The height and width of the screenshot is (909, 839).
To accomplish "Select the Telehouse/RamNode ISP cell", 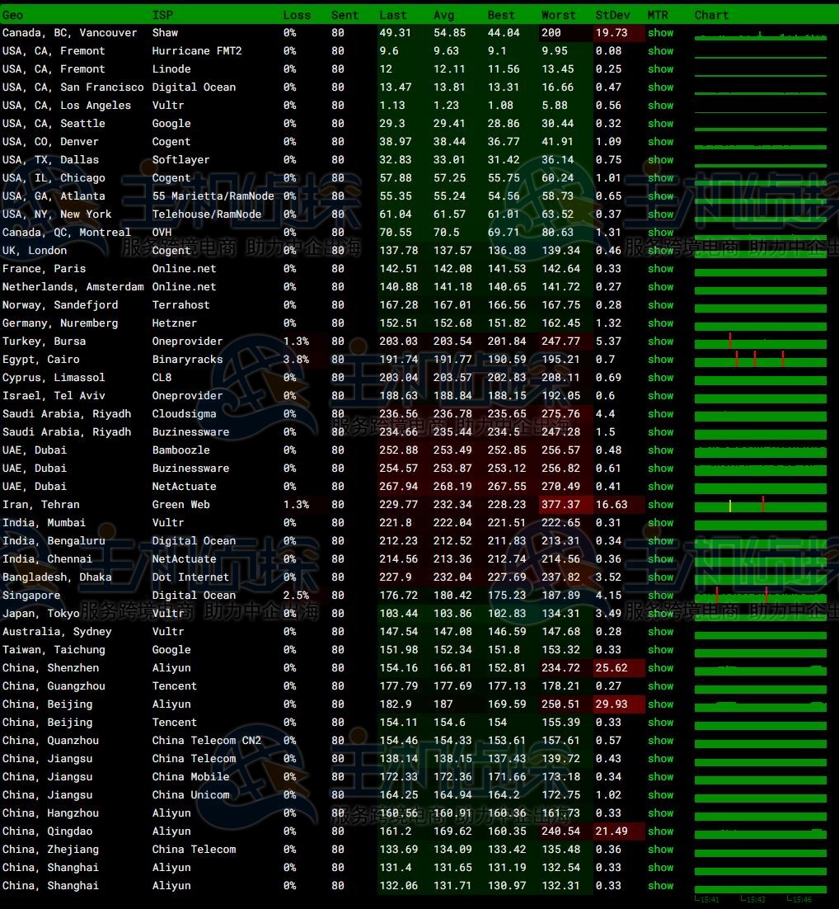I will pos(207,214).
